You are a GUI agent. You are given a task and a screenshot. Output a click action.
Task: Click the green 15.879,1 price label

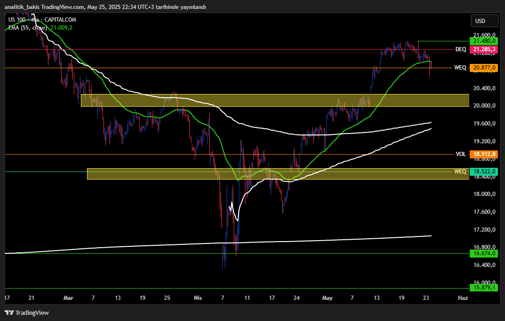click(484, 288)
